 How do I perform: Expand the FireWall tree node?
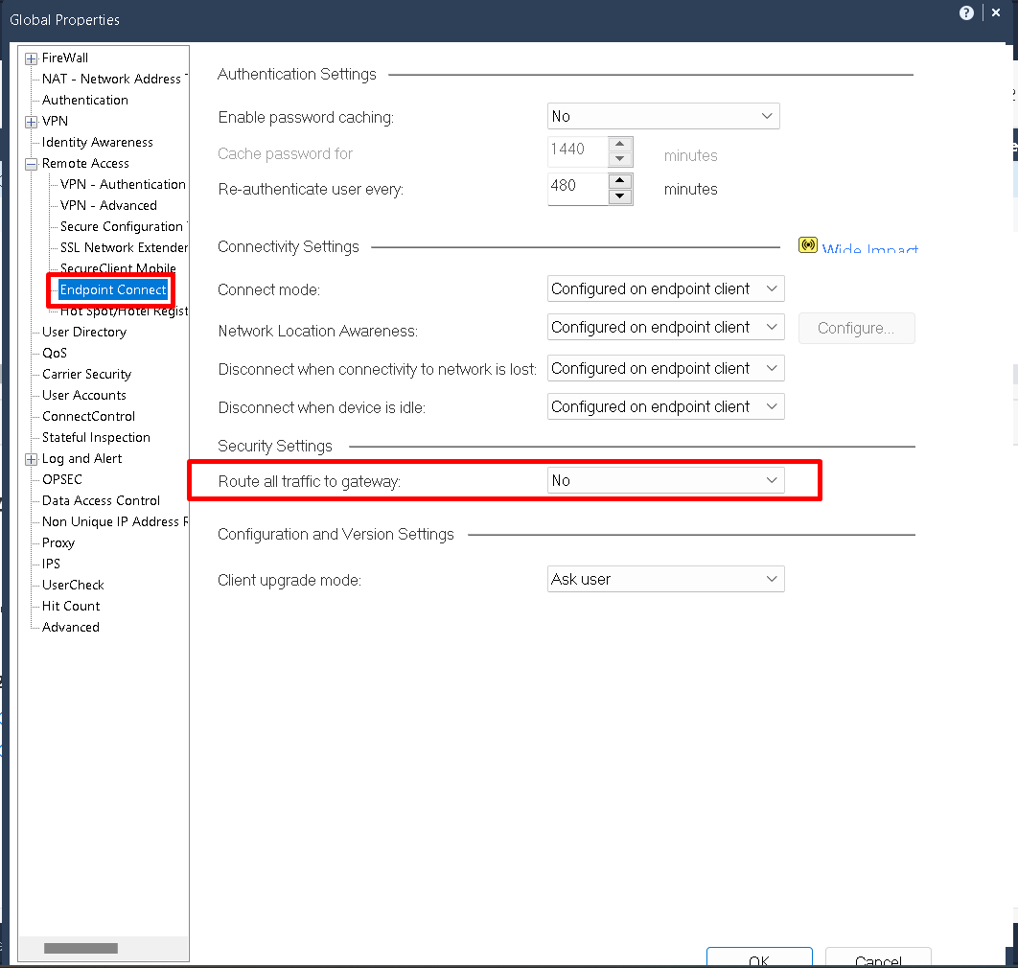coord(30,58)
